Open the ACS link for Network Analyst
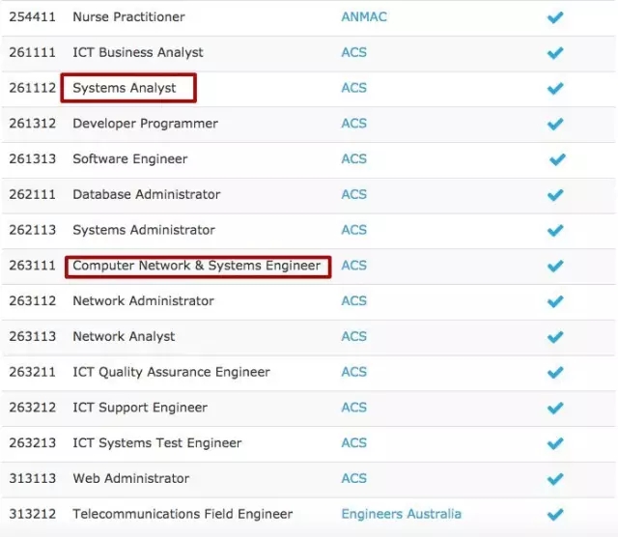 (354, 337)
